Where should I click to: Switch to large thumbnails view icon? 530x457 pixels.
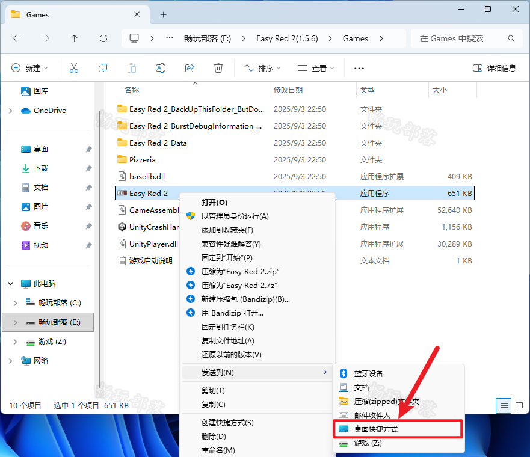pyautogui.click(x=519, y=406)
